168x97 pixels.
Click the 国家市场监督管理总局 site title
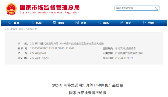point(50,7)
